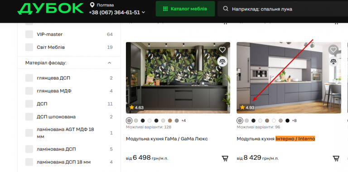
Task: Add ГаМа / GaMa Люкс kitchen to comparison
Action: pos(222,62)
